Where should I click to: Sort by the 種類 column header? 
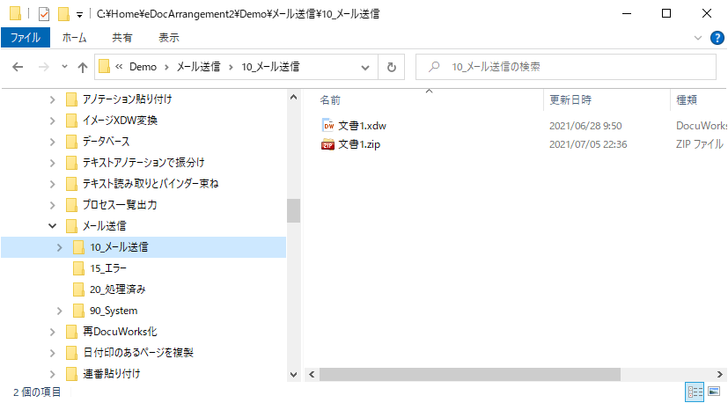(687, 99)
